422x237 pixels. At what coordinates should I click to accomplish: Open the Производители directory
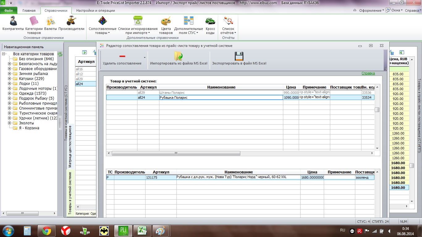[71, 24]
